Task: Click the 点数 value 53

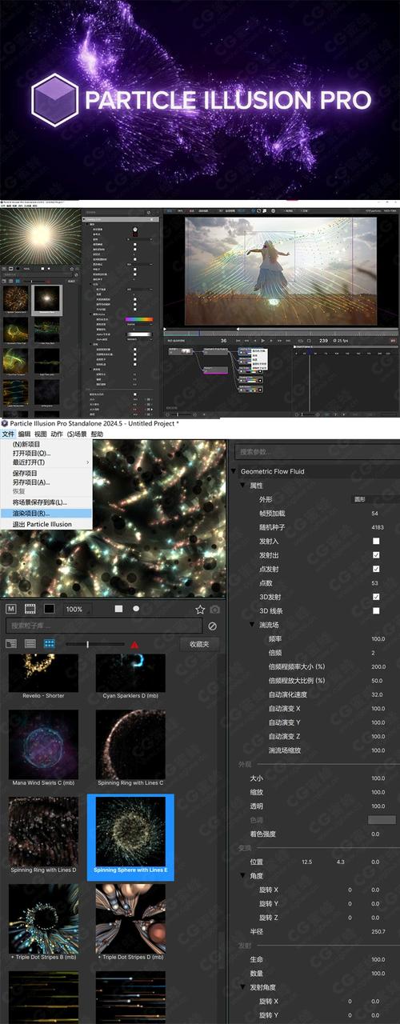Action: [375, 583]
